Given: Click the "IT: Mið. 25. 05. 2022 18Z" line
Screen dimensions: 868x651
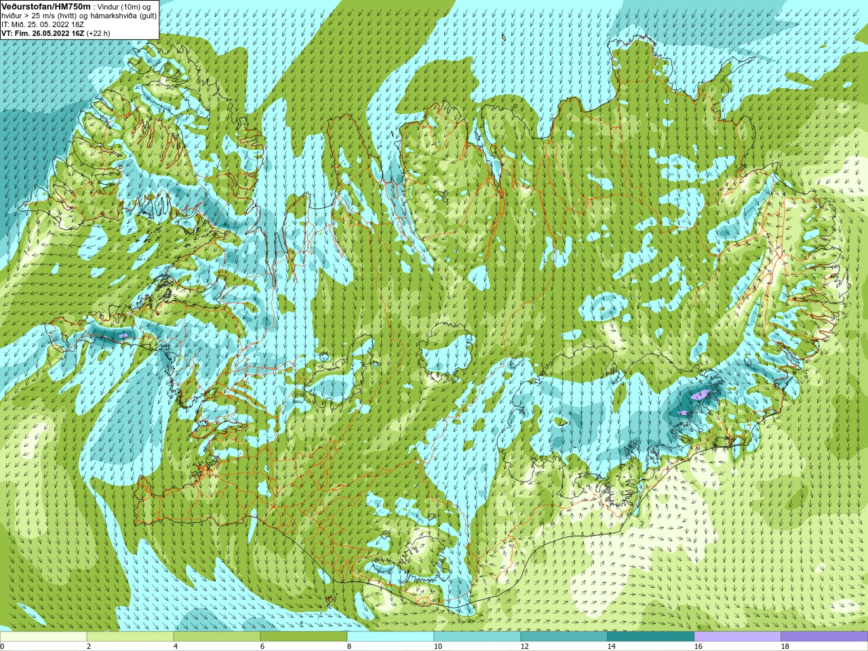Looking at the screenshot, I should click(x=43, y=24).
